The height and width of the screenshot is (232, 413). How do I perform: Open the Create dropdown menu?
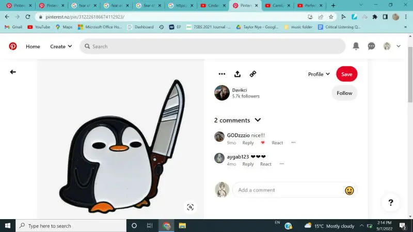tap(61, 46)
